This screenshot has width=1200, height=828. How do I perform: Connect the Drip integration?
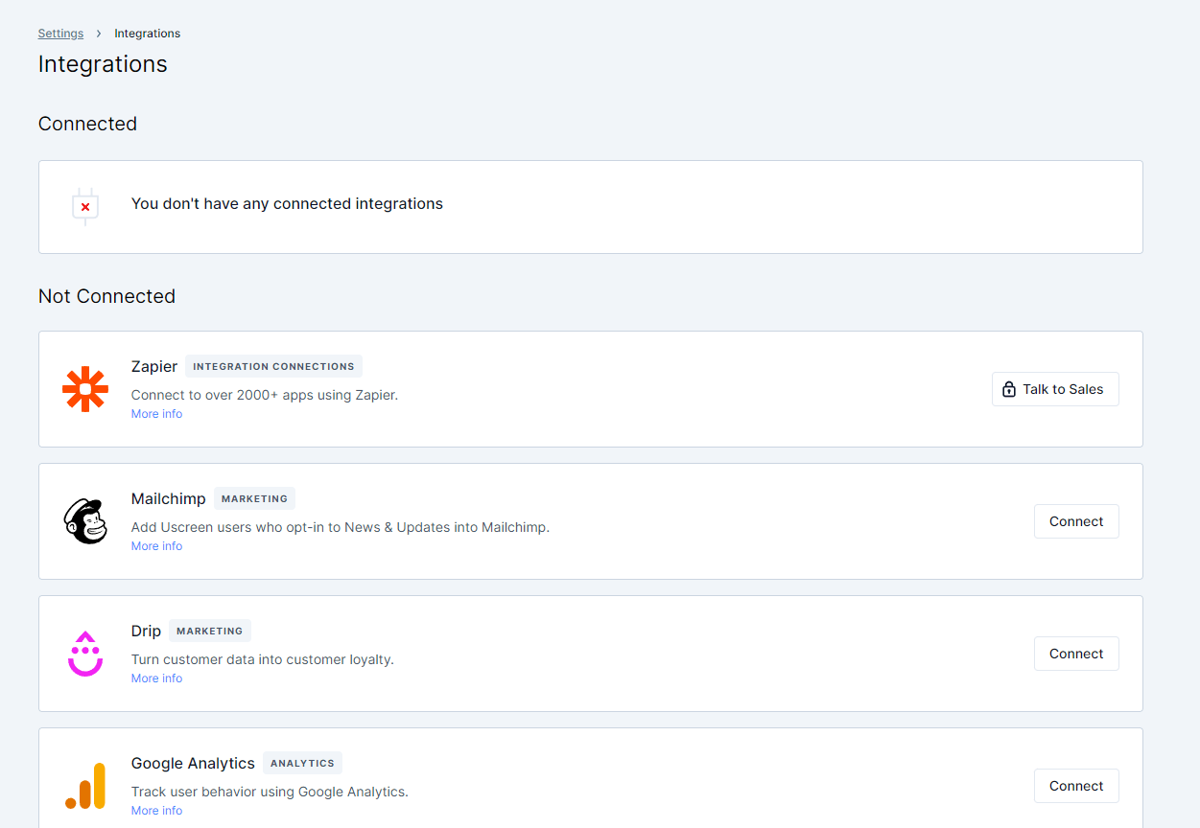(1075, 653)
